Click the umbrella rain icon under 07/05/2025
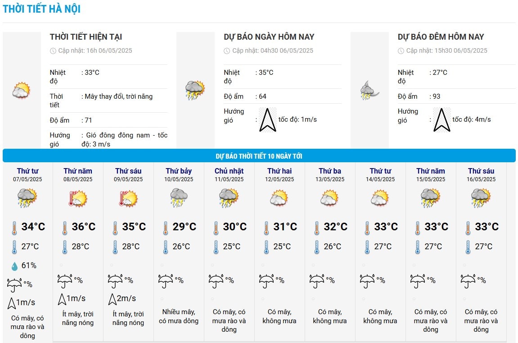The height and width of the screenshot is (343, 518). click(14, 285)
